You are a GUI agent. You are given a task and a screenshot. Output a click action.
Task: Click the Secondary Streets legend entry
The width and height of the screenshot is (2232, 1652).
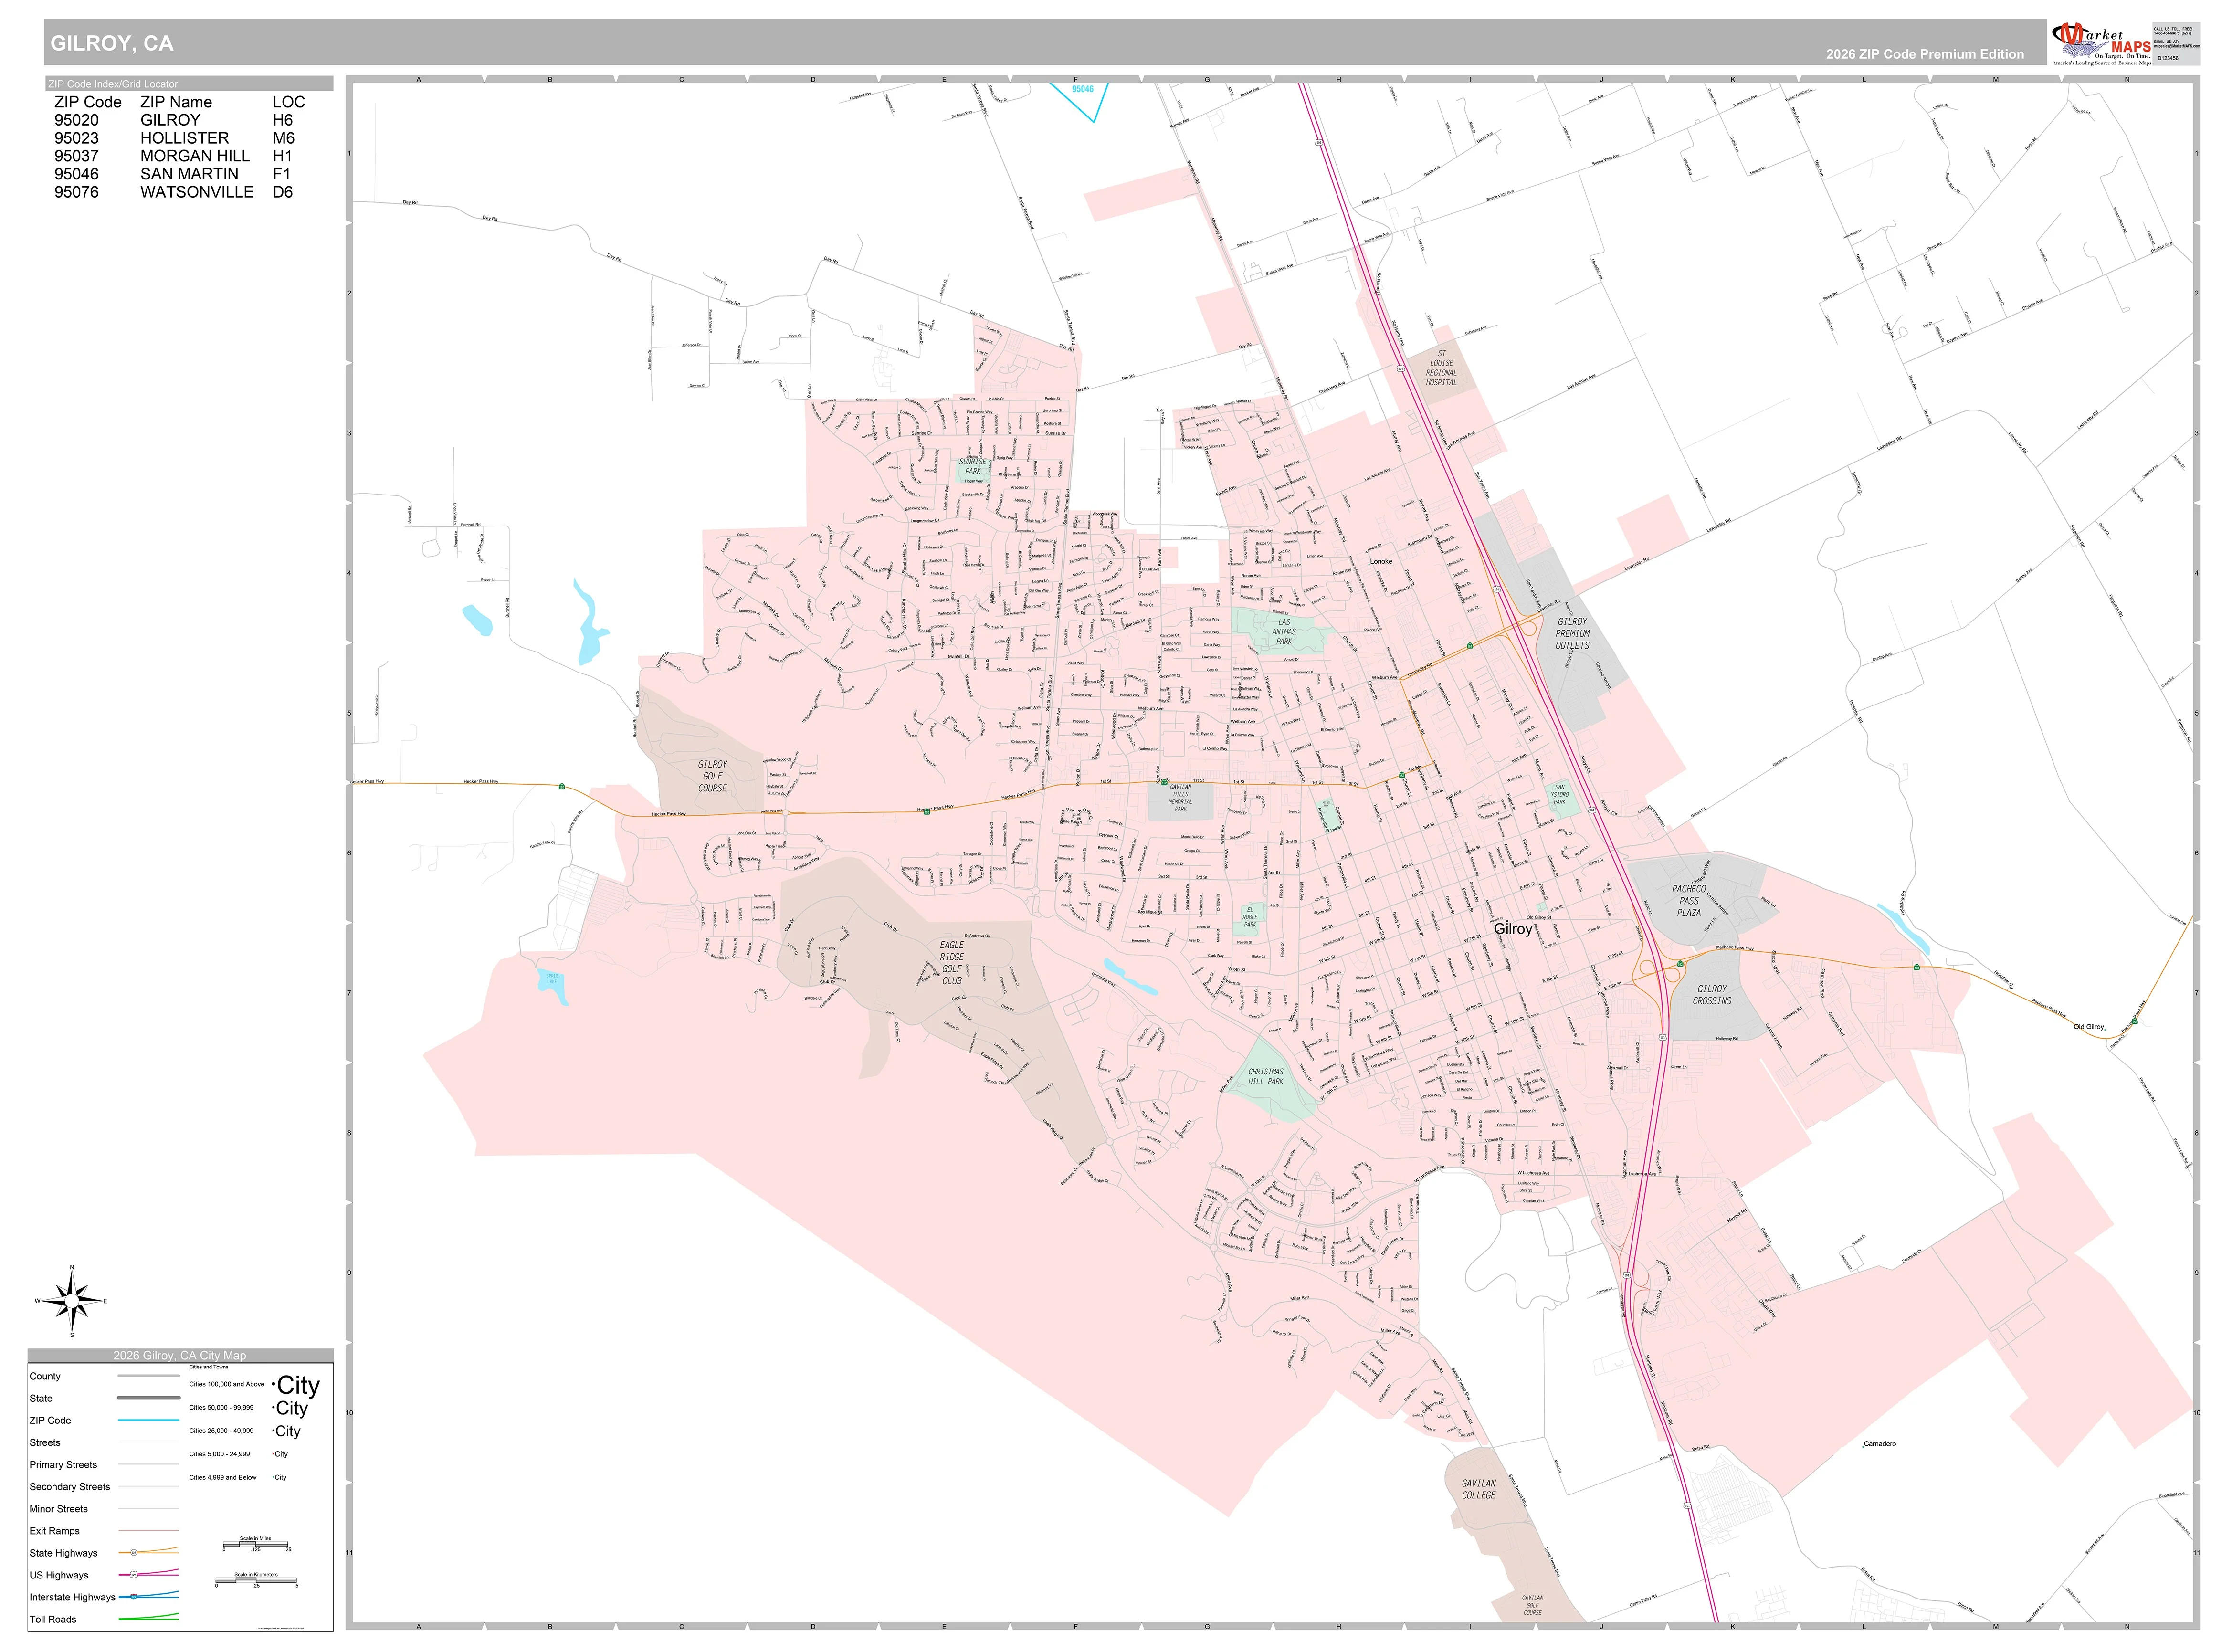coord(70,1487)
